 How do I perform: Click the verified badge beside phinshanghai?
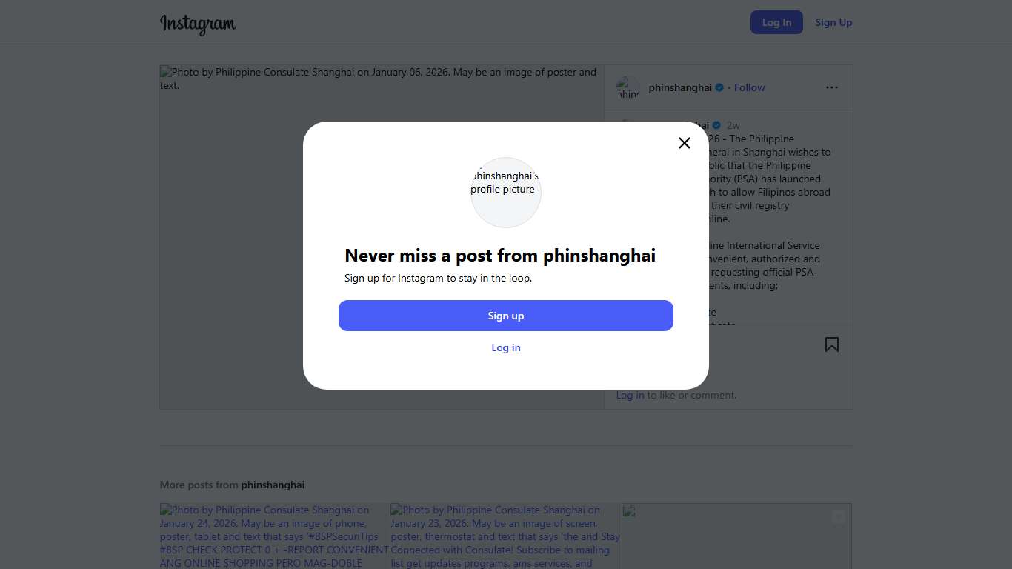(719, 87)
